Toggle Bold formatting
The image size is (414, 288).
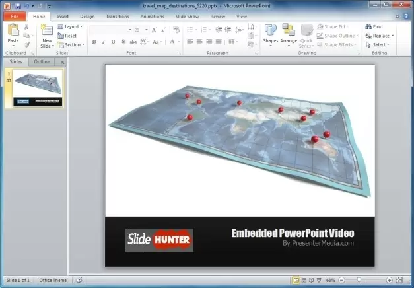(x=94, y=42)
